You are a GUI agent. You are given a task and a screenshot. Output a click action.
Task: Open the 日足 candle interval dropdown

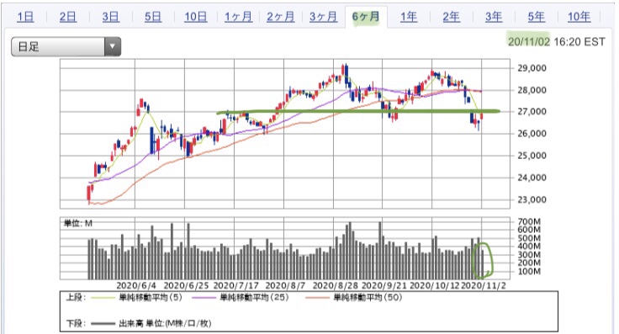[x=66, y=46]
